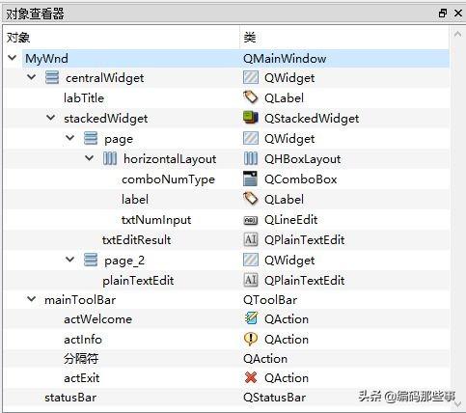The image size is (466, 413).
Task: Click the QMainWindow class text
Action: pyautogui.click(x=285, y=59)
